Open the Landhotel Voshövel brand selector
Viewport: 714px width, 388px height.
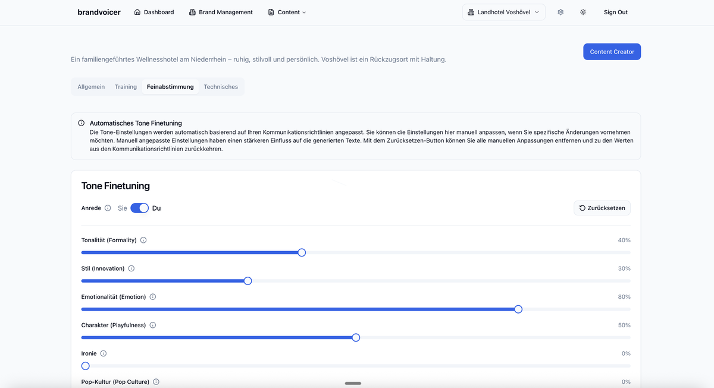[503, 11]
